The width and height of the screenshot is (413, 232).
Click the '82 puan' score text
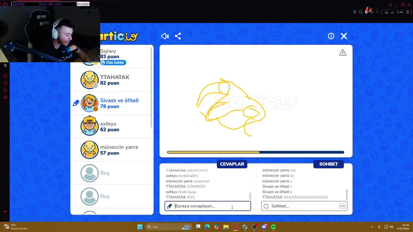[x=109, y=83]
